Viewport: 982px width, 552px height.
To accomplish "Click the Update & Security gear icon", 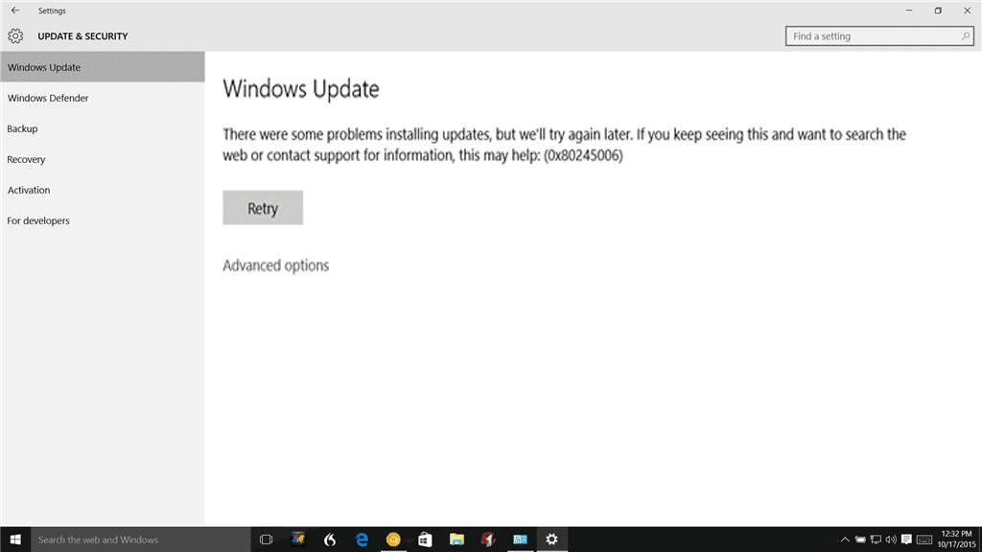I will (x=15, y=36).
